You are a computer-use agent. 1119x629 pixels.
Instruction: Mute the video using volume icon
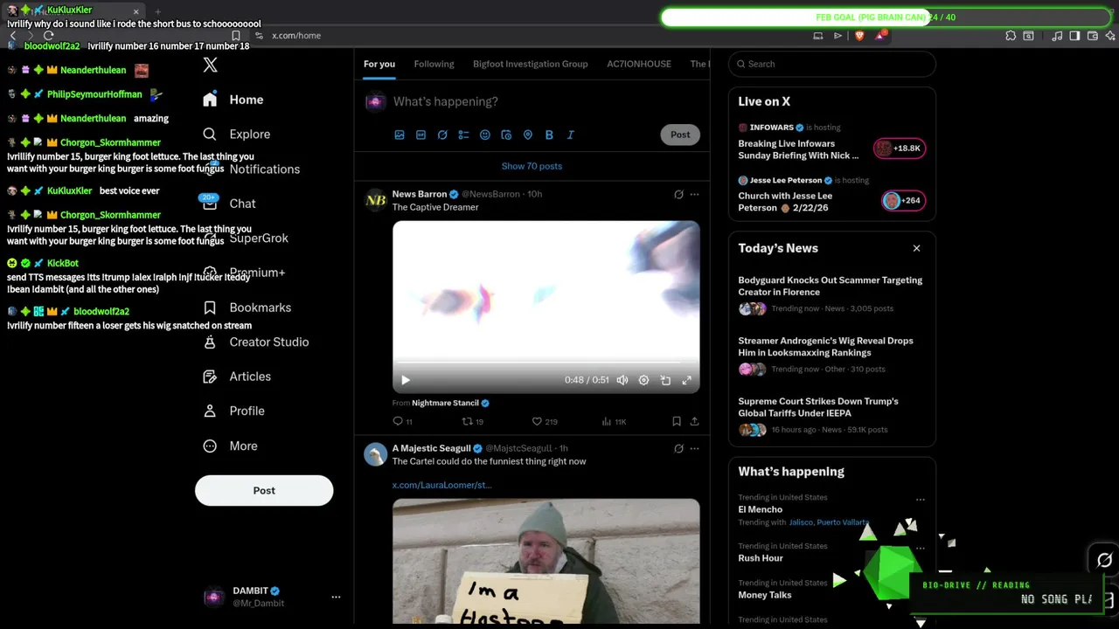622,380
